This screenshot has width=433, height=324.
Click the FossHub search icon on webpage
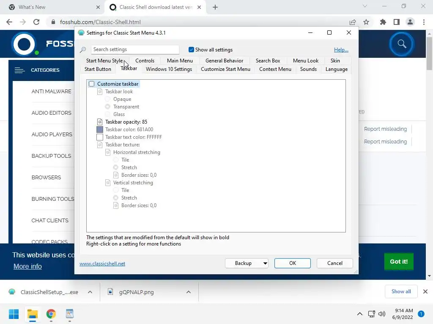pos(402,44)
